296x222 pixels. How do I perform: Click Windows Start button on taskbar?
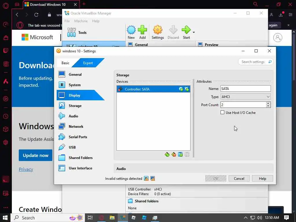[5, 218]
